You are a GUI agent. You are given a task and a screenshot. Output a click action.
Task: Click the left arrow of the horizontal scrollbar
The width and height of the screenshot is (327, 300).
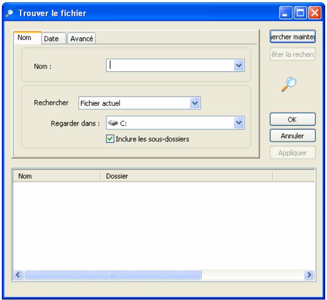[x=18, y=275]
